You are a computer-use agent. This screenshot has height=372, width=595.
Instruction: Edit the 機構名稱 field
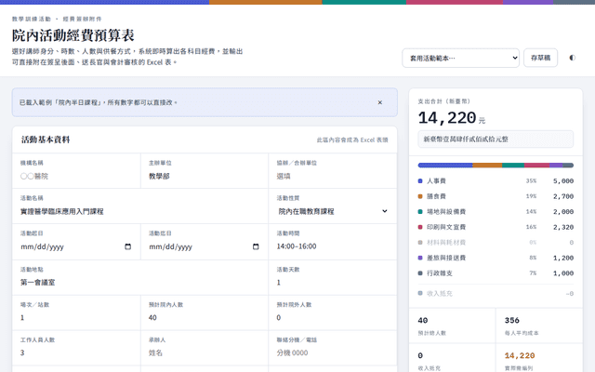pos(76,176)
